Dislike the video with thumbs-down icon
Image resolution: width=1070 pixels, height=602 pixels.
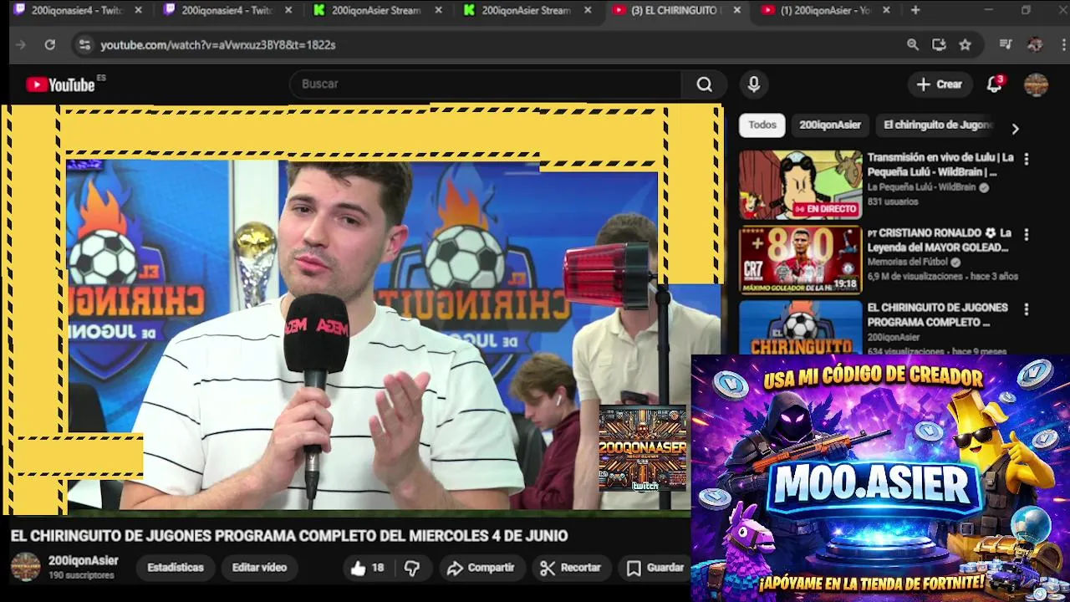pos(412,568)
